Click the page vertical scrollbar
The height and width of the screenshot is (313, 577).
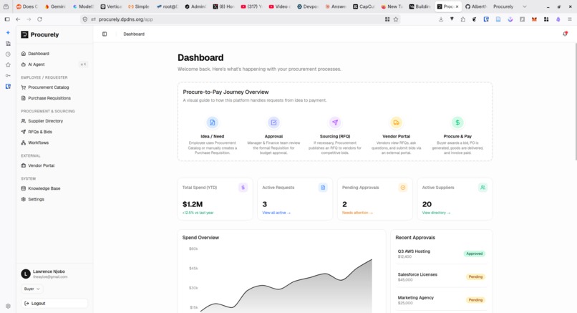coord(576,101)
